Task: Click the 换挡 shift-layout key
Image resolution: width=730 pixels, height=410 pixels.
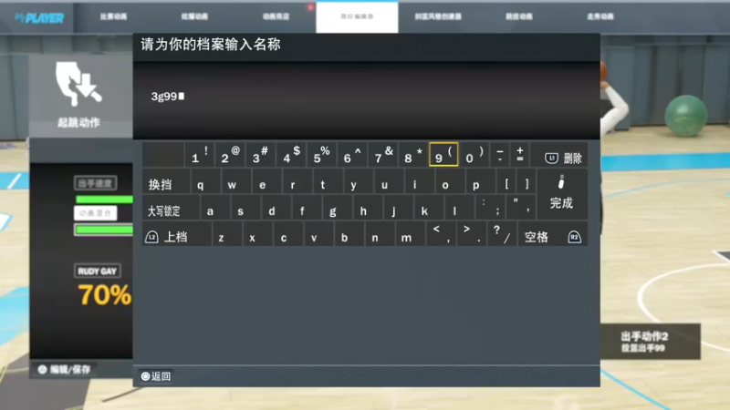Action: click(x=166, y=181)
